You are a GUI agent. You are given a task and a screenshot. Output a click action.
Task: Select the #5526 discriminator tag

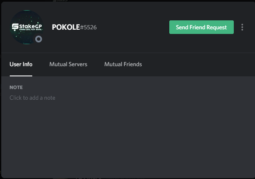(x=88, y=28)
